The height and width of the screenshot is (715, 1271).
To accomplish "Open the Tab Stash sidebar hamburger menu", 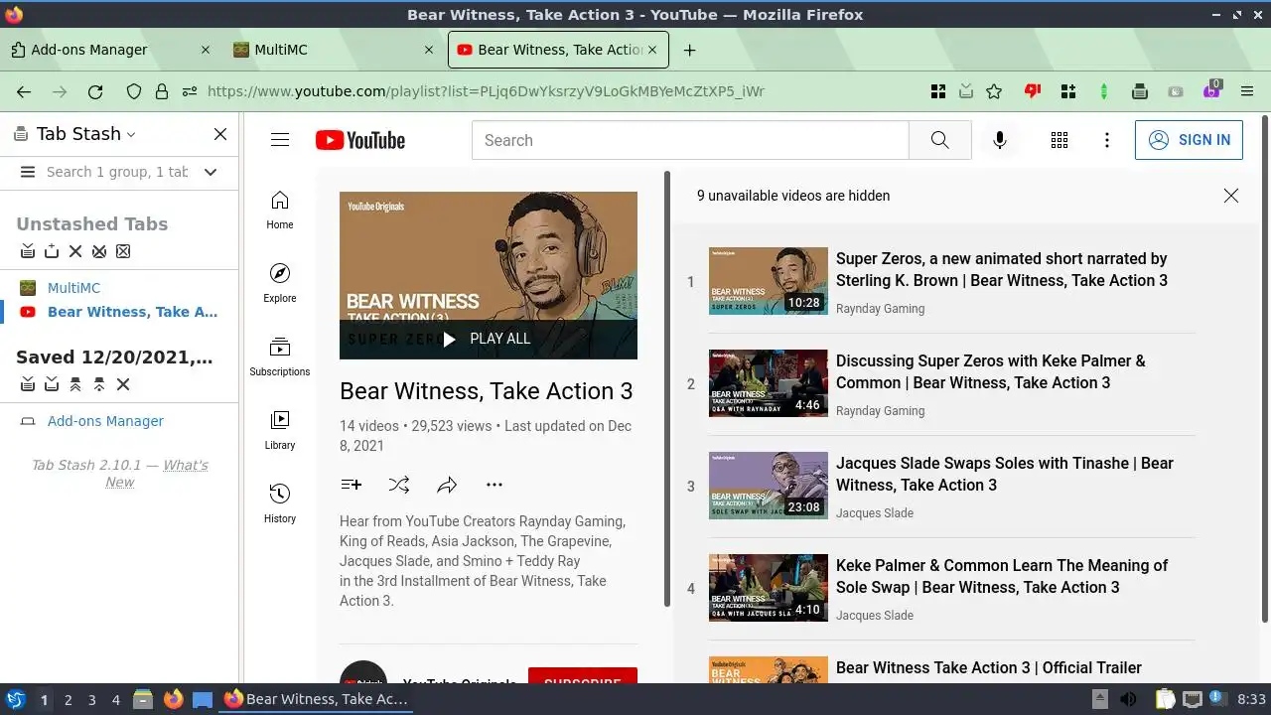I will pyautogui.click(x=28, y=172).
